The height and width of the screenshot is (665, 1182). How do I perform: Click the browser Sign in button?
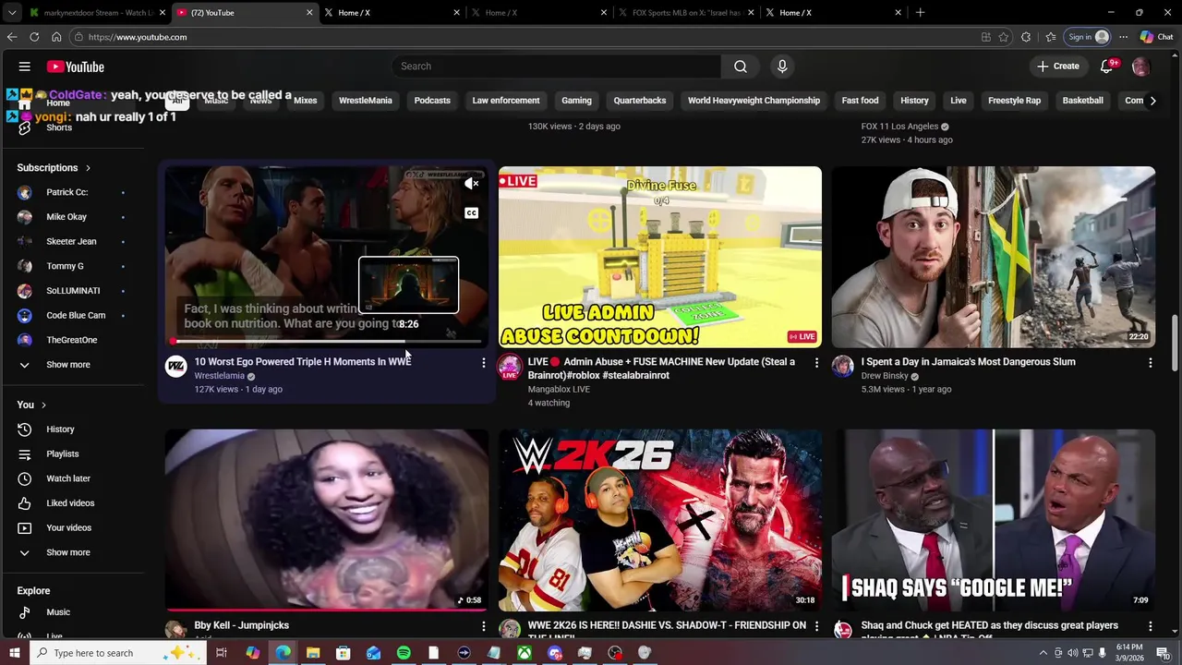(1088, 37)
